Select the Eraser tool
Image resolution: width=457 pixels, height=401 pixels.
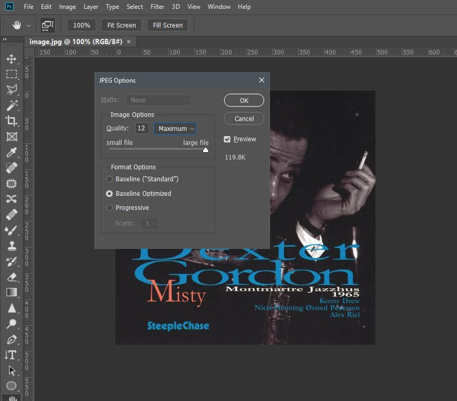coord(11,277)
